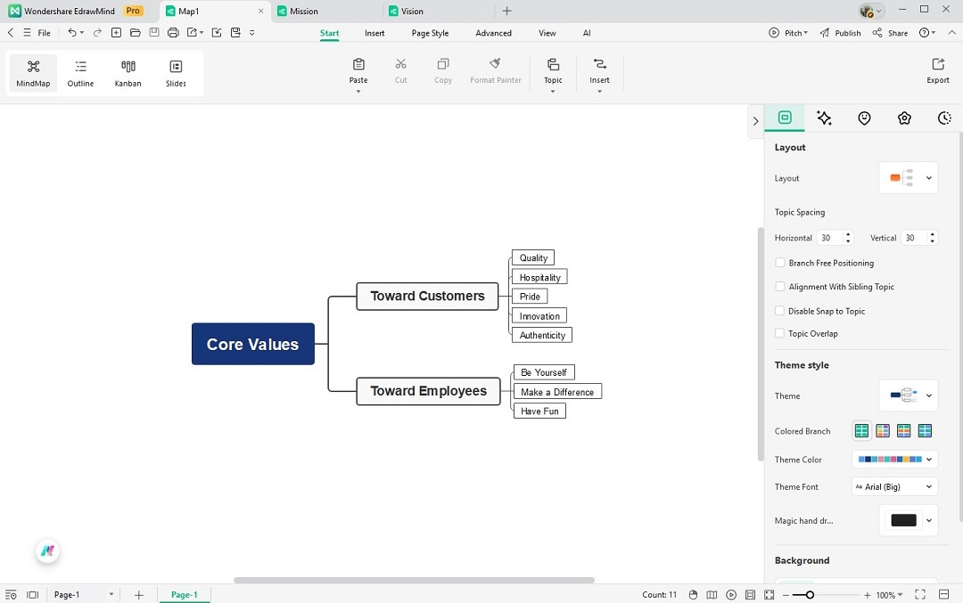The width and height of the screenshot is (963, 603).
Task: Open the Theme Color dropdown
Action: [895, 459]
